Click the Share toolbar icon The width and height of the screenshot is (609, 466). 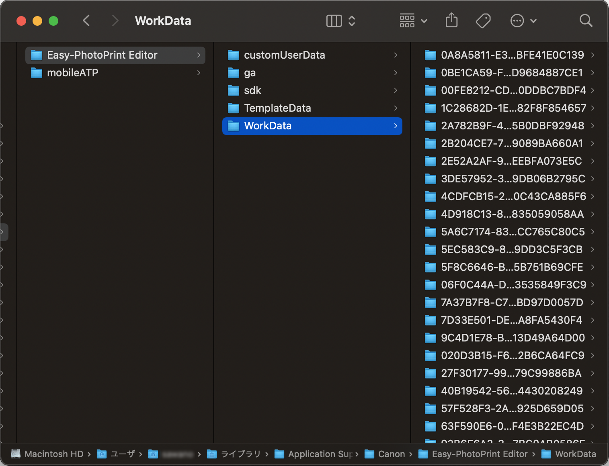451,20
